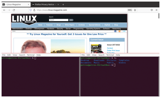Open the Firefox hamburger application menu
Screen dimensions: 161x98
point(156,10)
